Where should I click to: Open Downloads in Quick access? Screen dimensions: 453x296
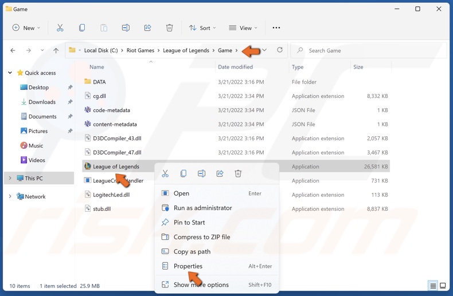[42, 102]
